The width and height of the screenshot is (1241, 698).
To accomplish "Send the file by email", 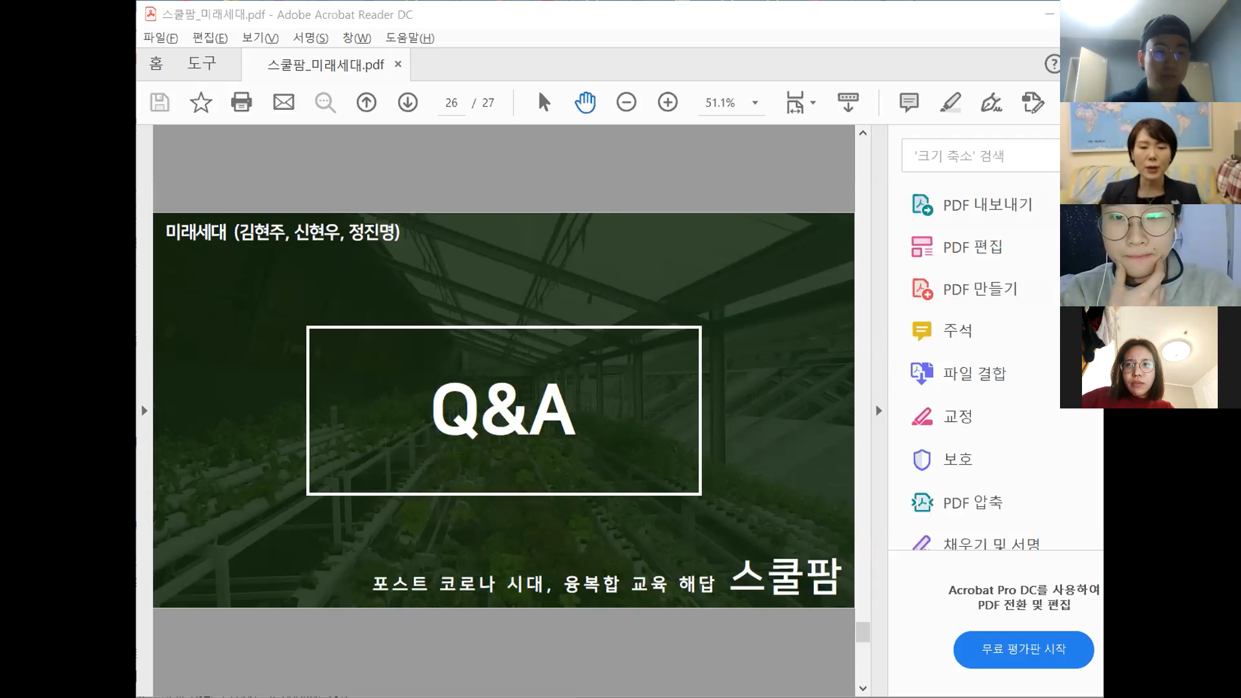I will (x=284, y=102).
